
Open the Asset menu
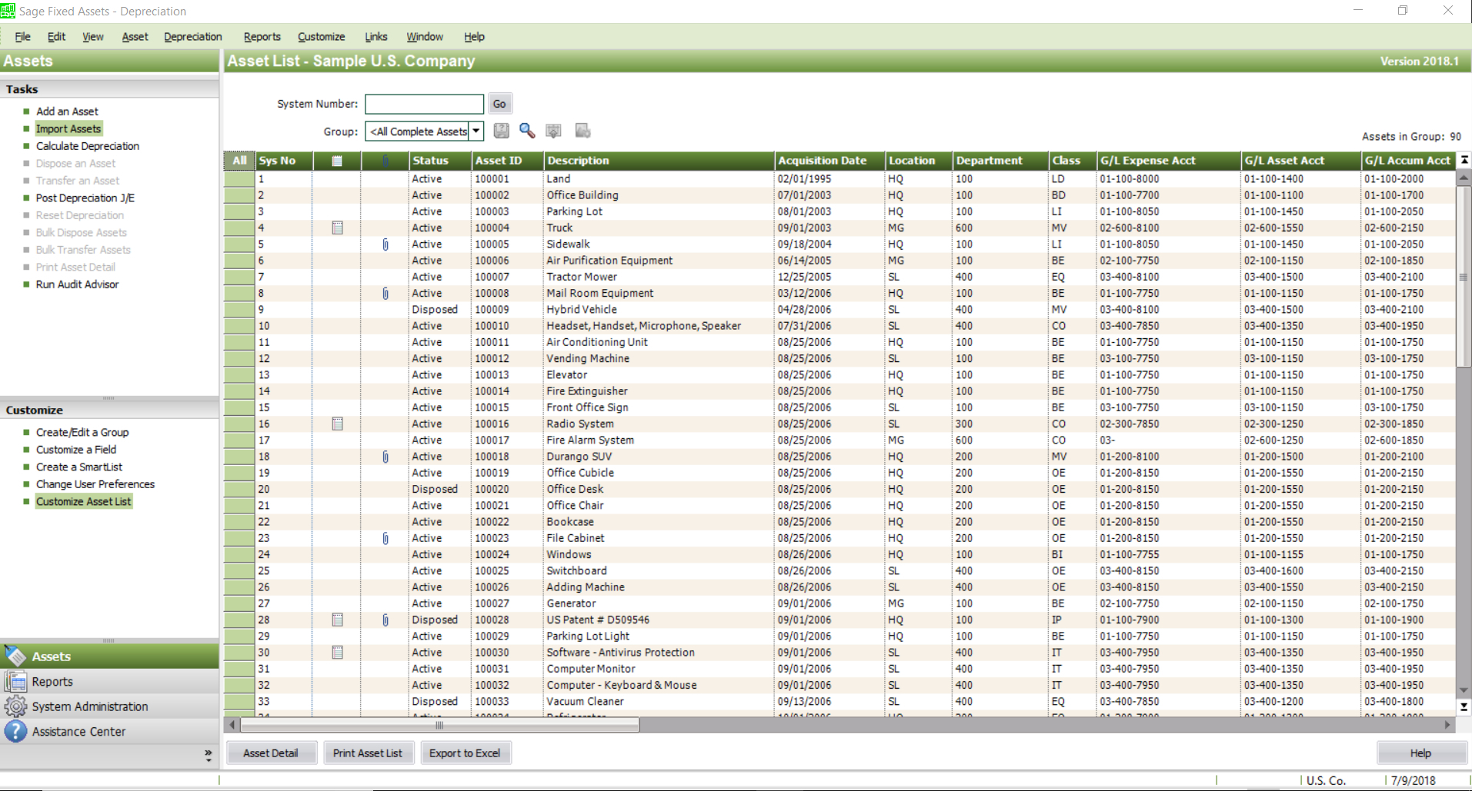(135, 37)
